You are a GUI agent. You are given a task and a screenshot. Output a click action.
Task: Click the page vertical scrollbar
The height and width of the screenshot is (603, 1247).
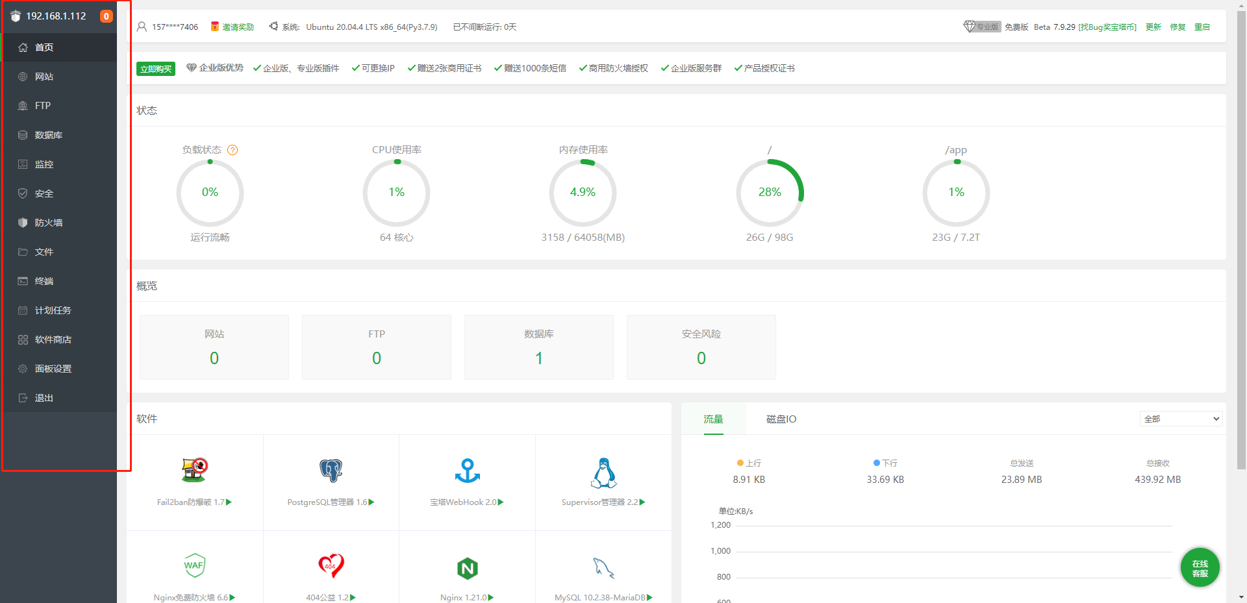pyautogui.click(x=1241, y=240)
